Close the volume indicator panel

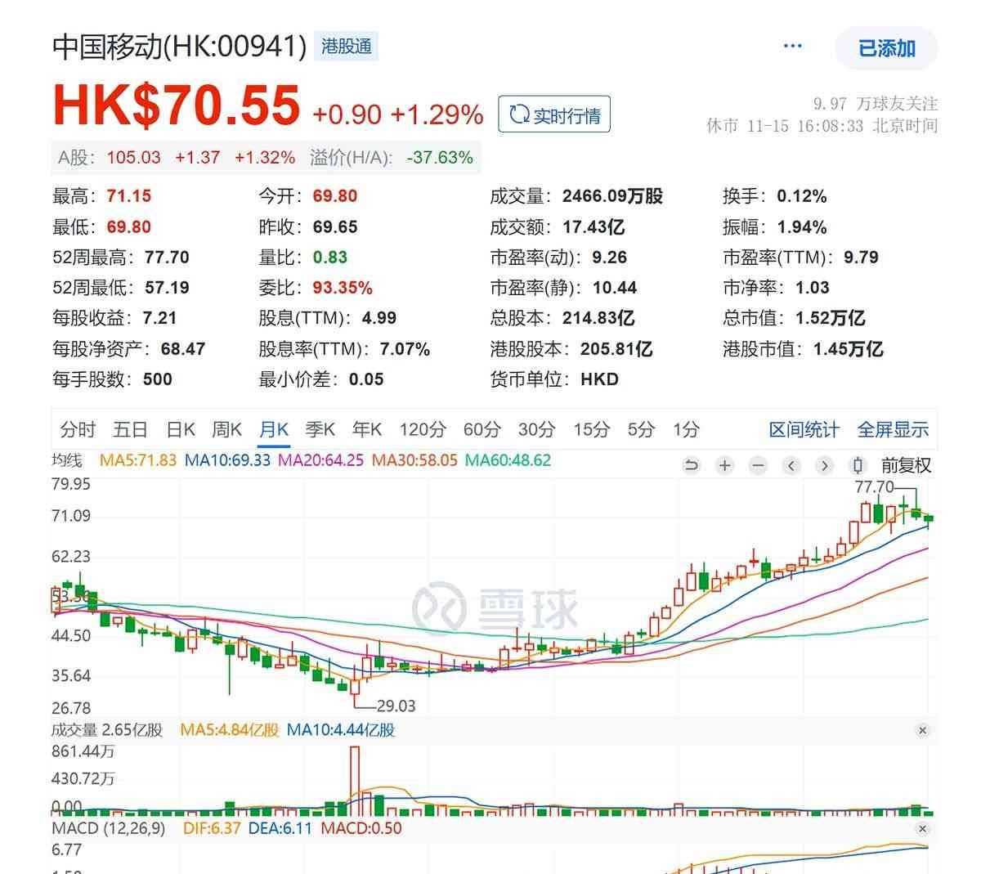point(922,730)
